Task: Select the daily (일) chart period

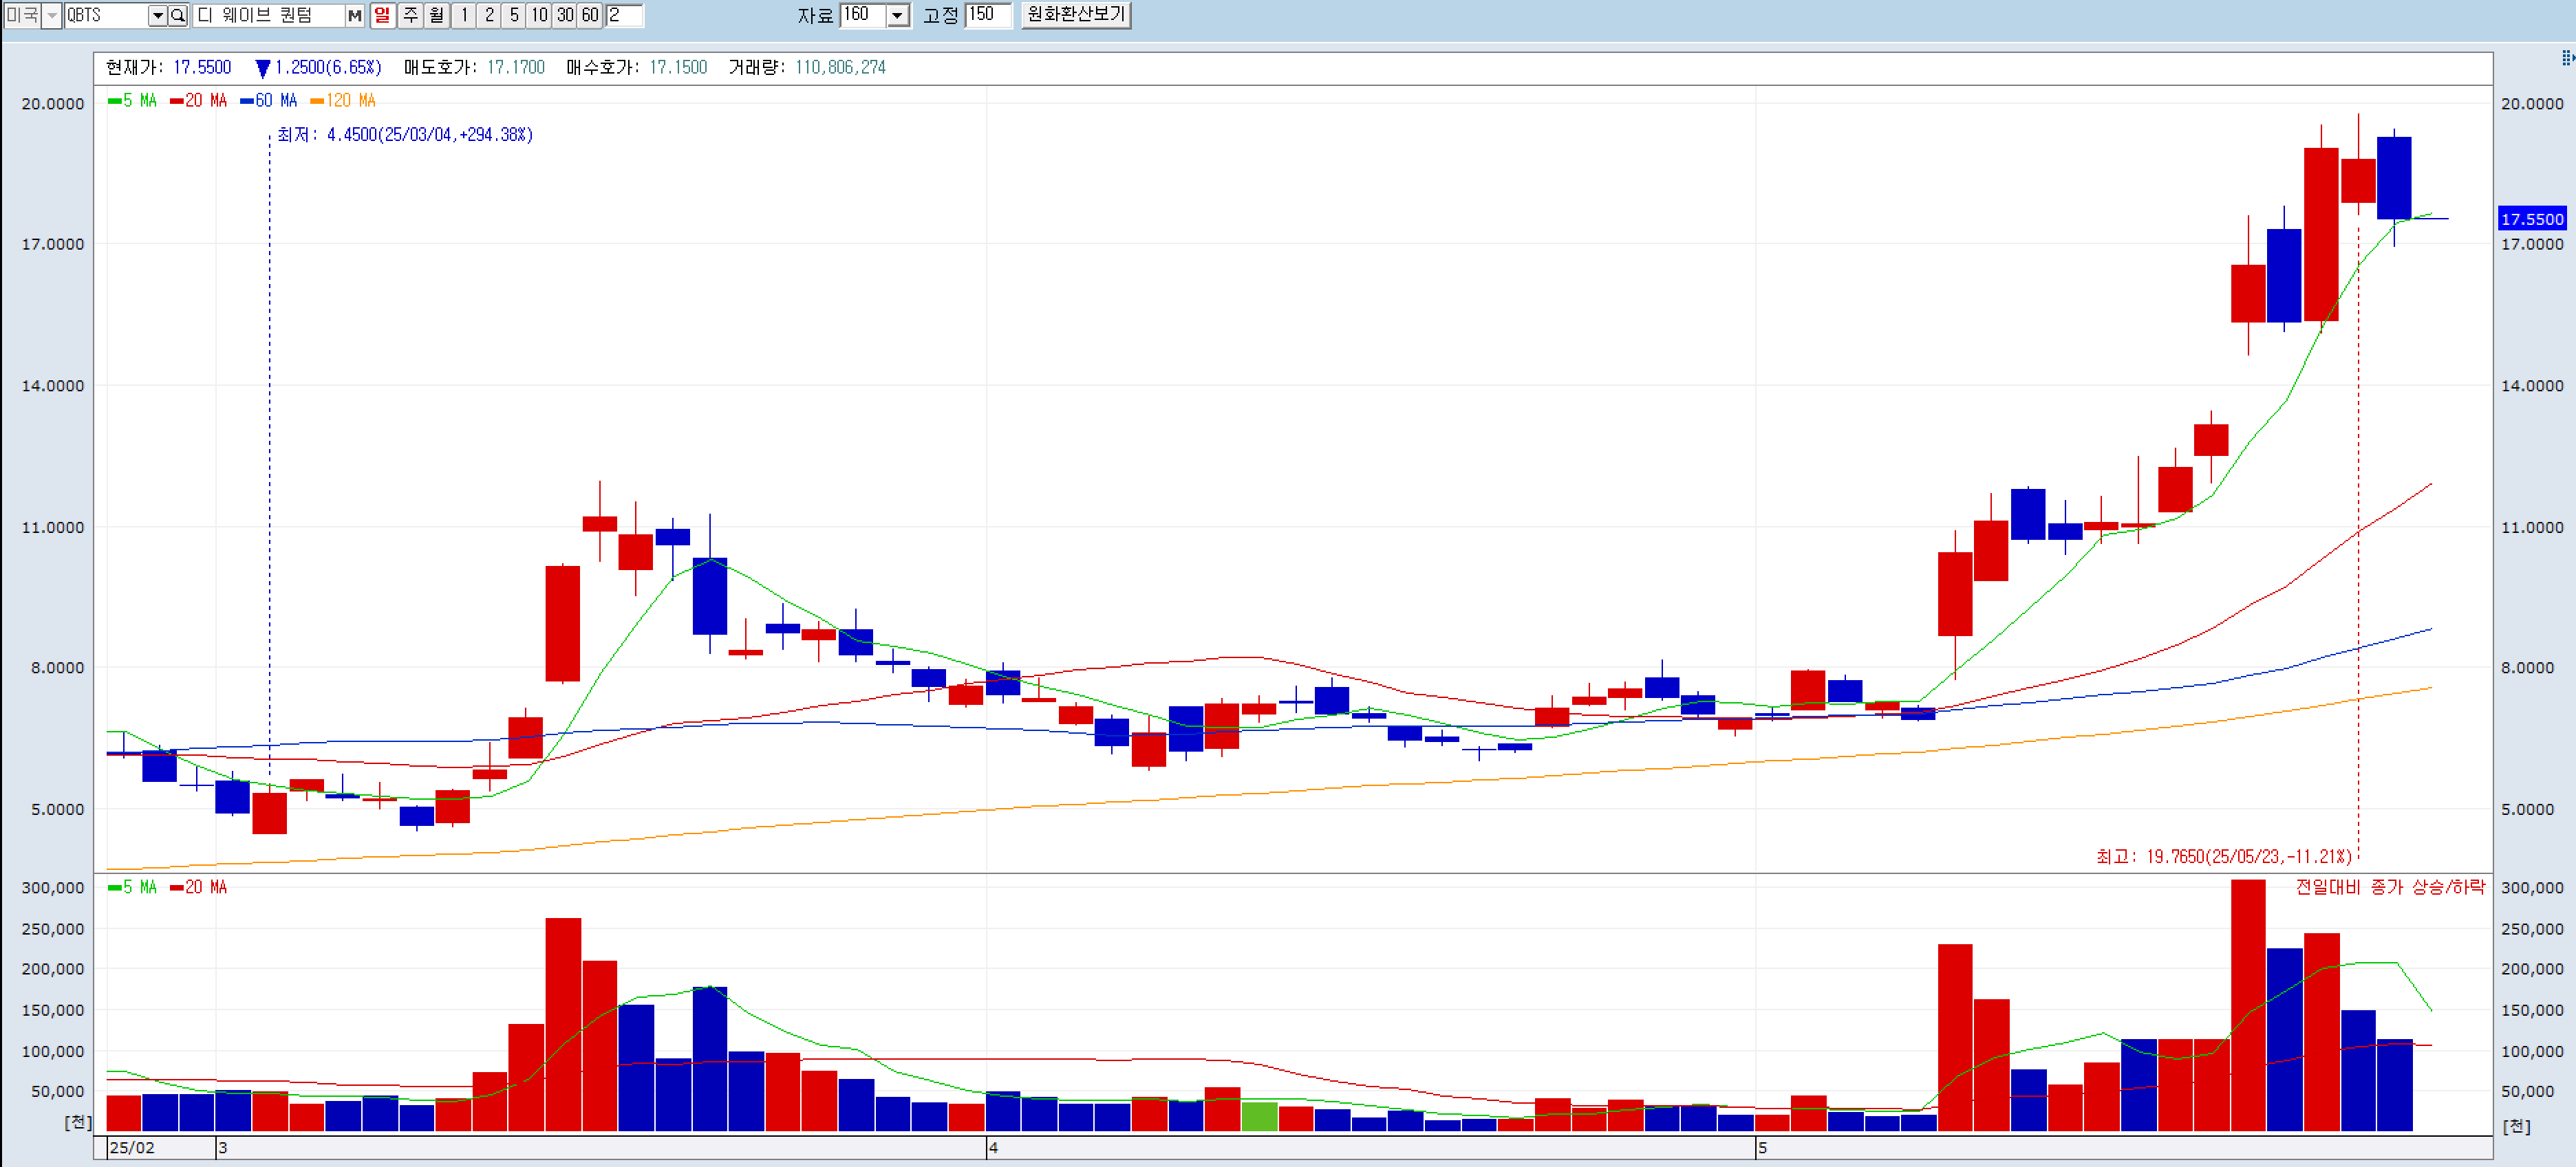Action: 382,15
